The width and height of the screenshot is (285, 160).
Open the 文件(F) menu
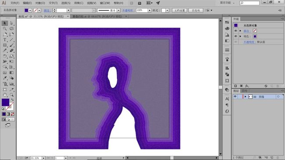pyautogui.click(x=15, y=3)
